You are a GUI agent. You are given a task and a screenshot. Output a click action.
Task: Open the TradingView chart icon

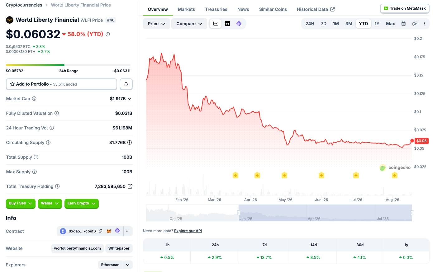tap(227, 24)
